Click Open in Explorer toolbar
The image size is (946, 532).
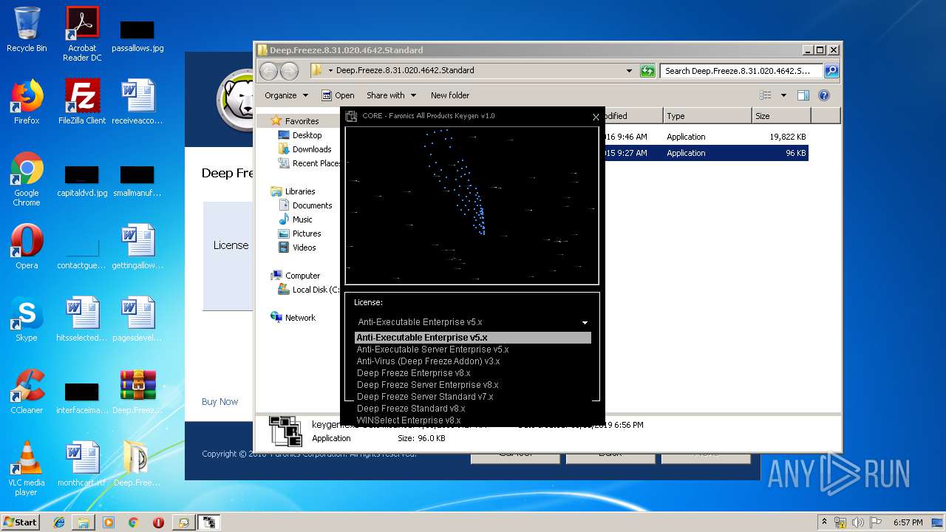(338, 95)
